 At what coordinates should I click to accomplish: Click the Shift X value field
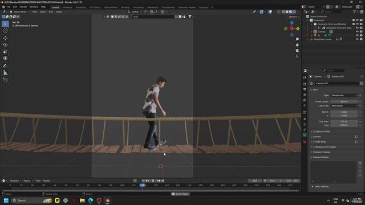[344, 112]
